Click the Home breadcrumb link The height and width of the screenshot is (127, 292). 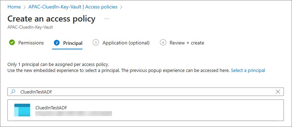[14, 7]
